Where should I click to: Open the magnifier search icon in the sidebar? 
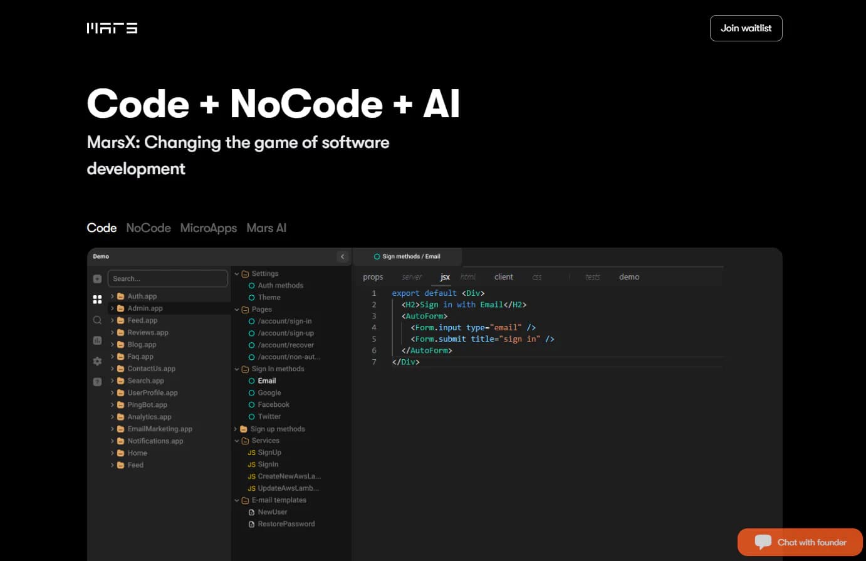pos(97,320)
